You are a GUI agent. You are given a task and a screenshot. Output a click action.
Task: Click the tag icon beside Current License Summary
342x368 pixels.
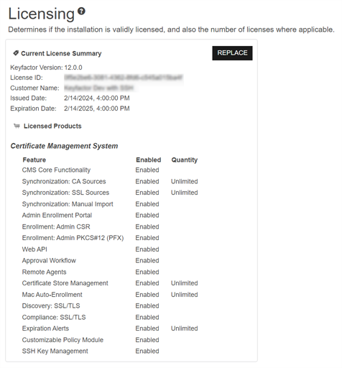16,53
